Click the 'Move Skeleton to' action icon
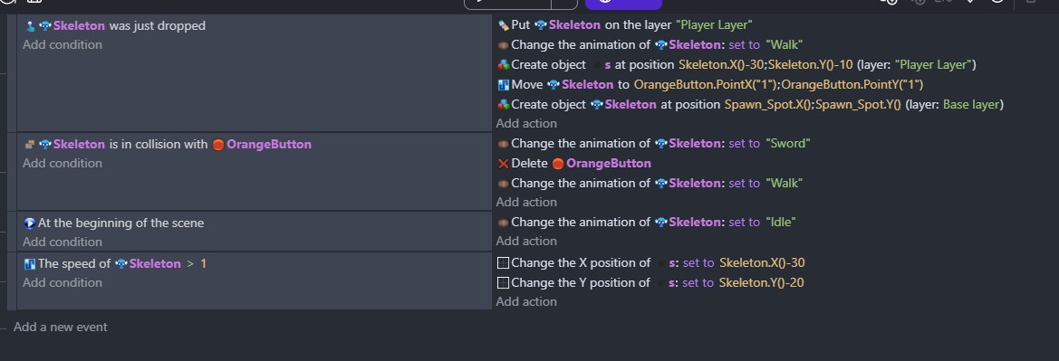Viewport: 1059px width, 361px height. 503,85
